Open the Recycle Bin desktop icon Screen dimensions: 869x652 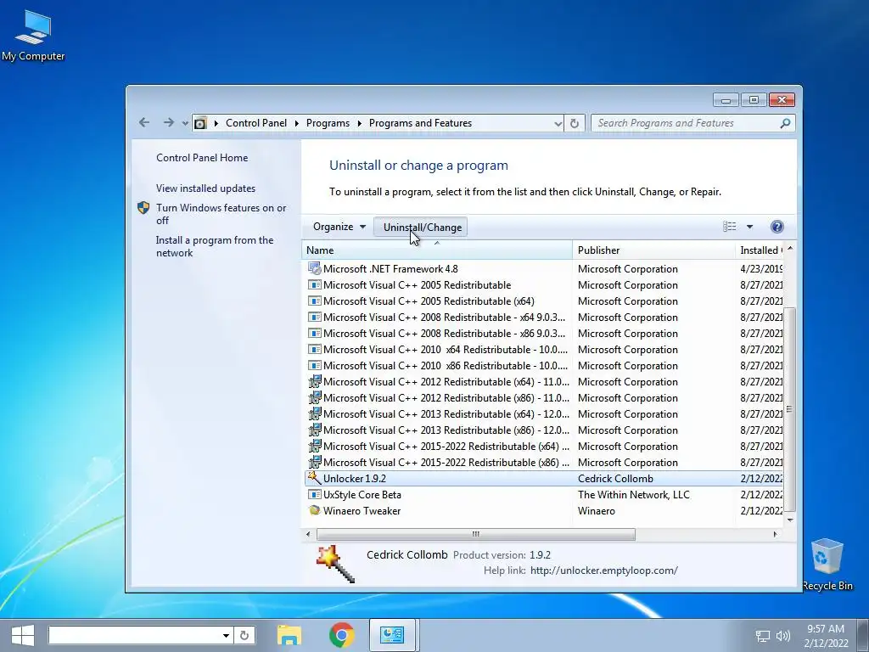(x=827, y=564)
